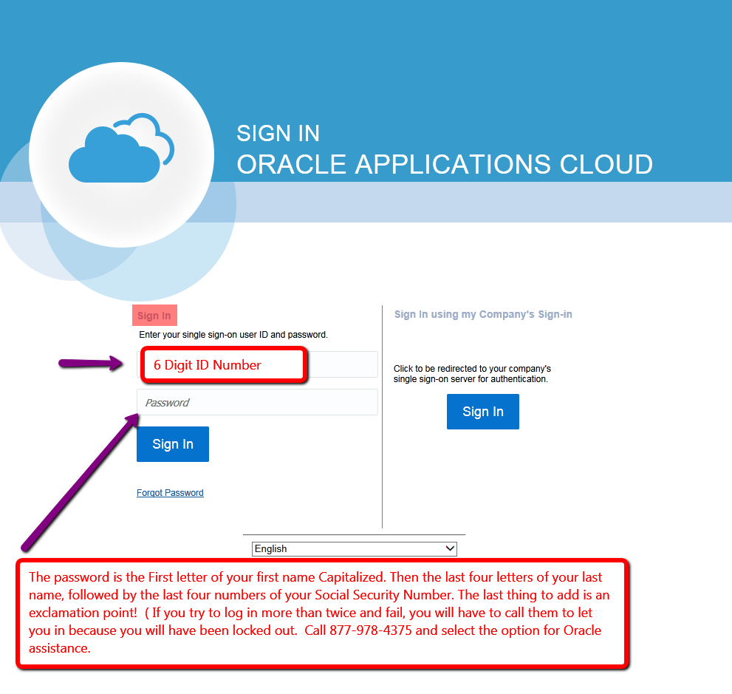
Task: Click the light blue banner stripe
Action: click(x=480, y=201)
